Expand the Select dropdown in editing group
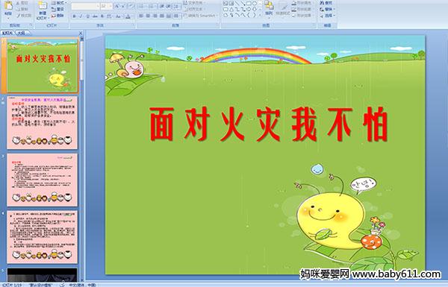448x287 pixels. coord(328,16)
